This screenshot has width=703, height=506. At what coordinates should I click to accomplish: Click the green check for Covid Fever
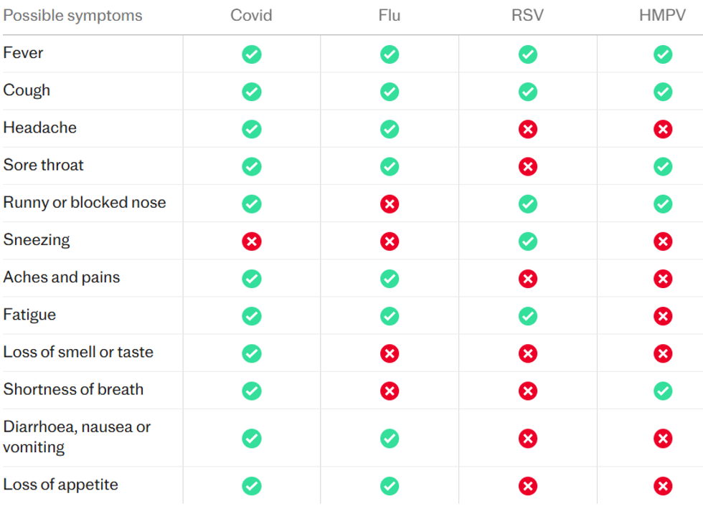[x=252, y=54]
